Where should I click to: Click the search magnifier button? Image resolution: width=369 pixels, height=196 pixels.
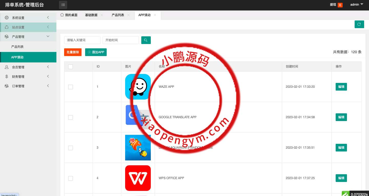pyautogui.click(x=146, y=40)
